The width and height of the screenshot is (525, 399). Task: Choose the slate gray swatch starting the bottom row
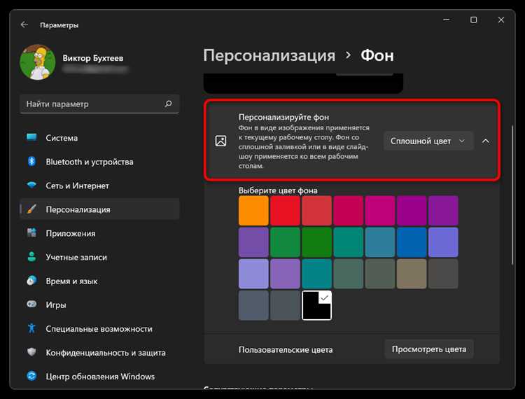[253, 305]
